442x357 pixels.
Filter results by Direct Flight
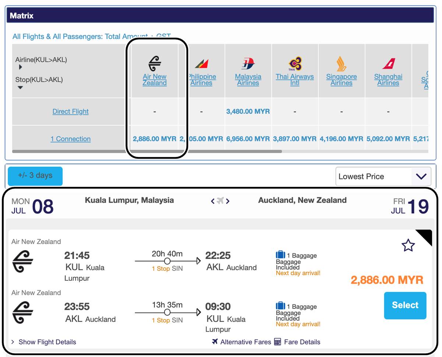[x=71, y=111]
